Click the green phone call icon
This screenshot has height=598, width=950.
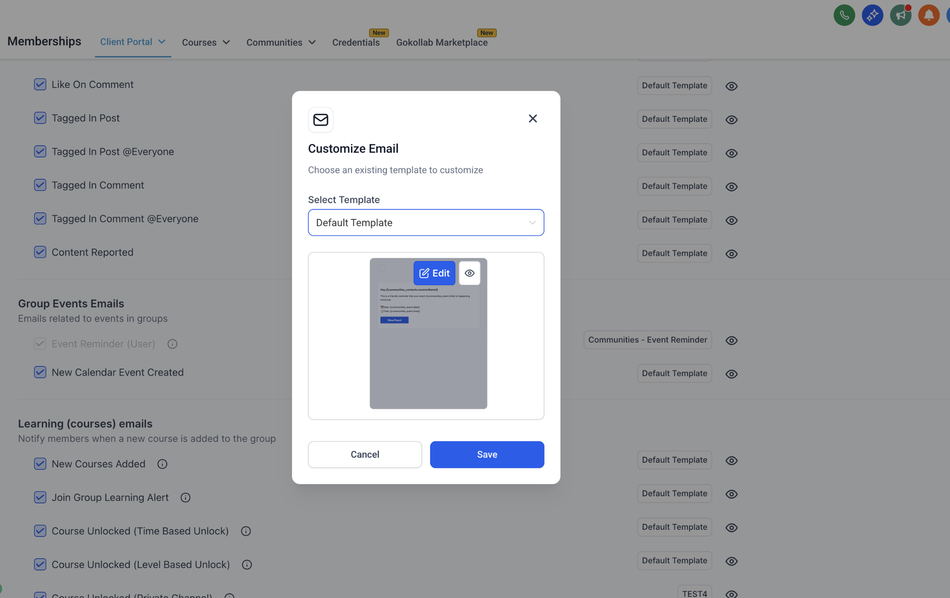tap(844, 15)
